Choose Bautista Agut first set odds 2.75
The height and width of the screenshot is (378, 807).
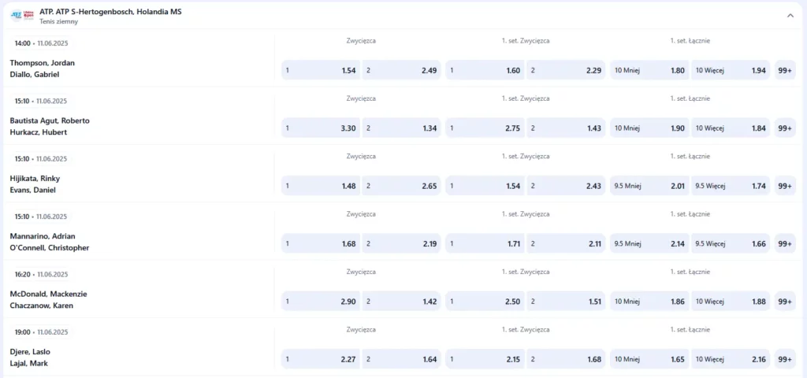click(485, 128)
